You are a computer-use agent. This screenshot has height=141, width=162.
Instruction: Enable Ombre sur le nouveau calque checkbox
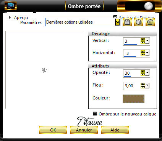click(95, 114)
